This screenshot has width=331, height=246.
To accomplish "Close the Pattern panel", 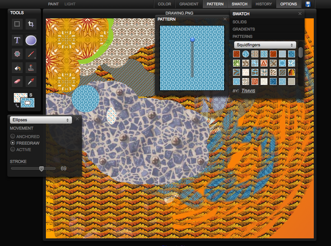I will click(225, 19).
